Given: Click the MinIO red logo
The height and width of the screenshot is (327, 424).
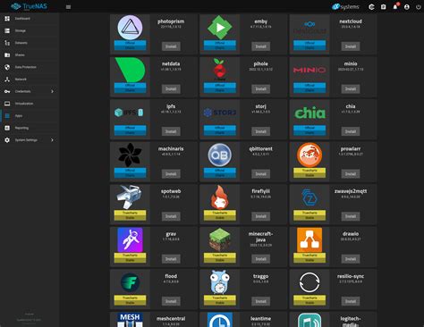Looking at the screenshot, I should click(x=310, y=70).
